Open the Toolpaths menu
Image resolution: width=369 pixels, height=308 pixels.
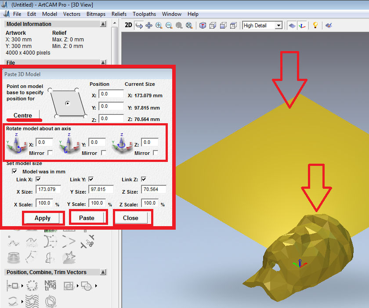click(144, 14)
